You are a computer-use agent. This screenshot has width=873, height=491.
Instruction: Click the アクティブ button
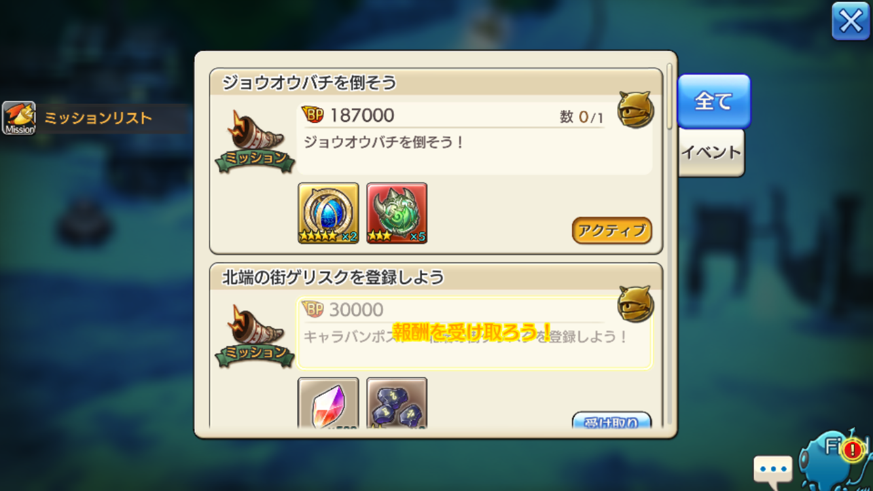[x=612, y=230]
